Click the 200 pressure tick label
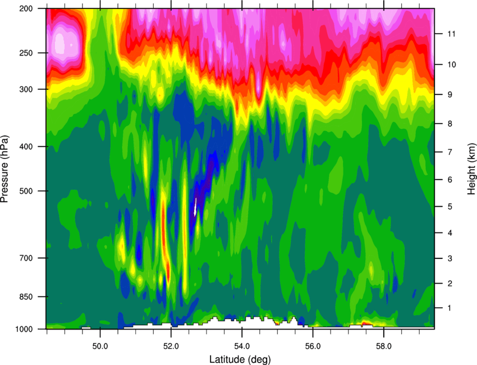Viewport: 477px width, 365px height. tap(26, 8)
